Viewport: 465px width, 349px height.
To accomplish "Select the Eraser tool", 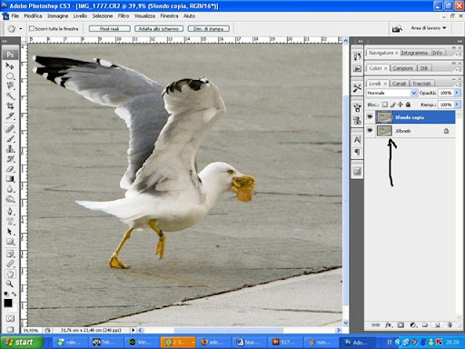I will tap(10, 169).
